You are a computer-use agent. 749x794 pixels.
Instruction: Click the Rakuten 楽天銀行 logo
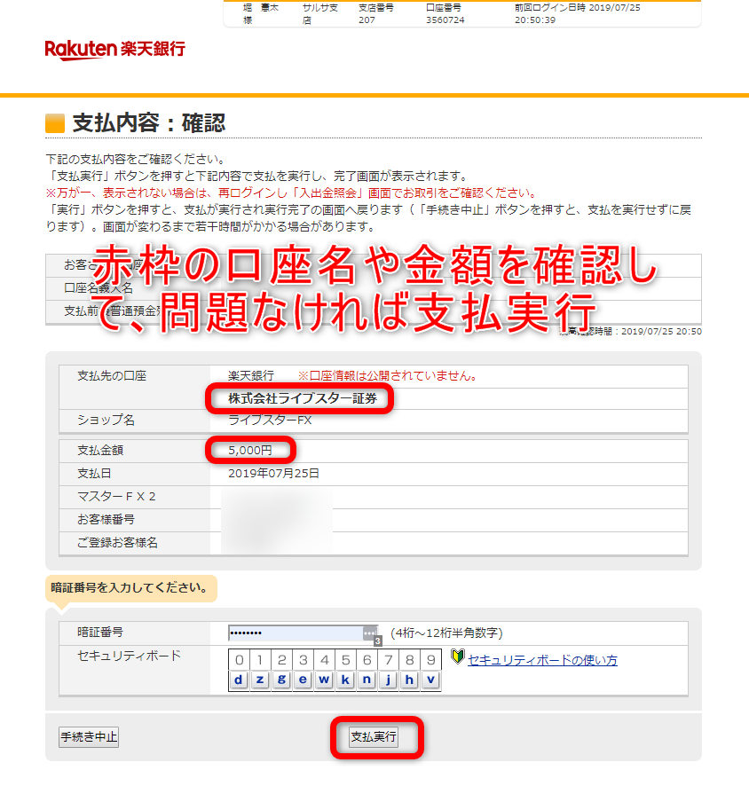click(115, 49)
